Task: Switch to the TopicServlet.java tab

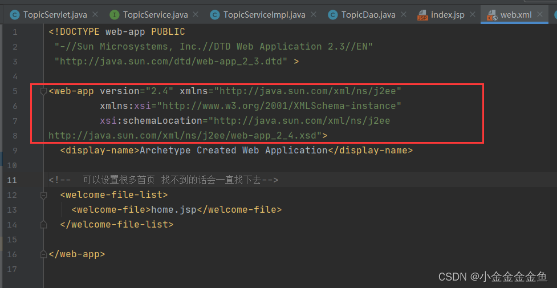Action: point(55,15)
